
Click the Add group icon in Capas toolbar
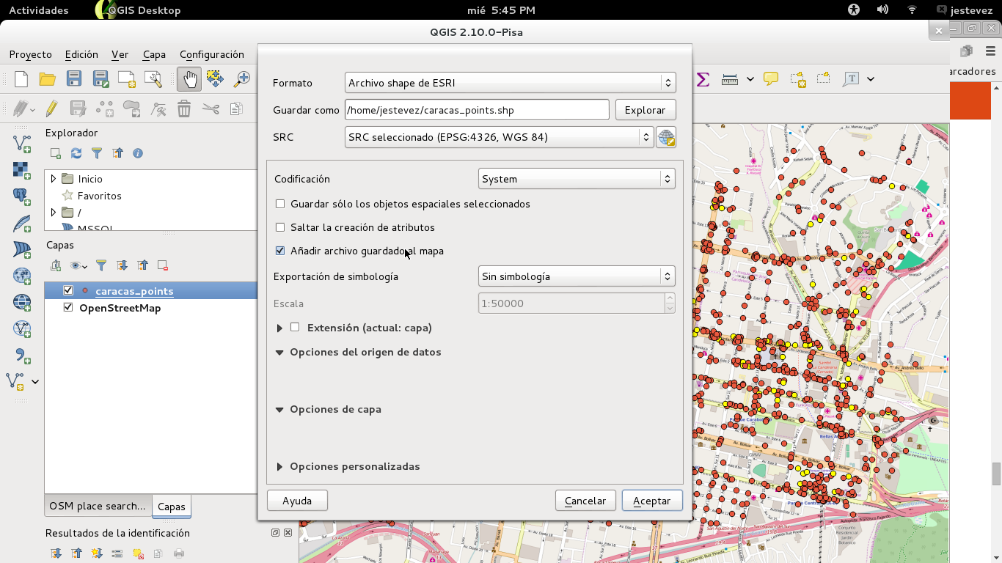point(56,265)
